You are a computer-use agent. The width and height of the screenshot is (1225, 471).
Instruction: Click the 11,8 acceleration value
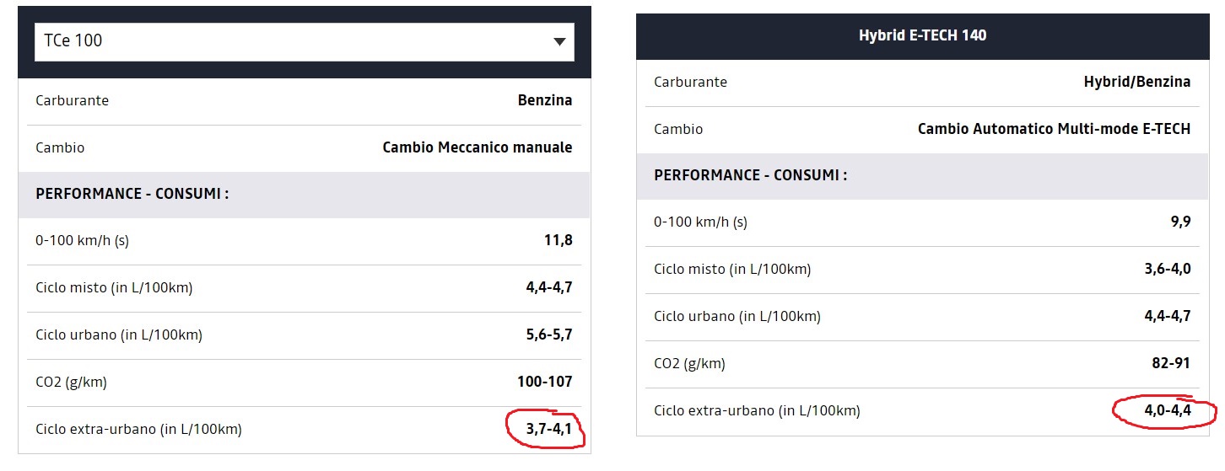click(x=558, y=240)
